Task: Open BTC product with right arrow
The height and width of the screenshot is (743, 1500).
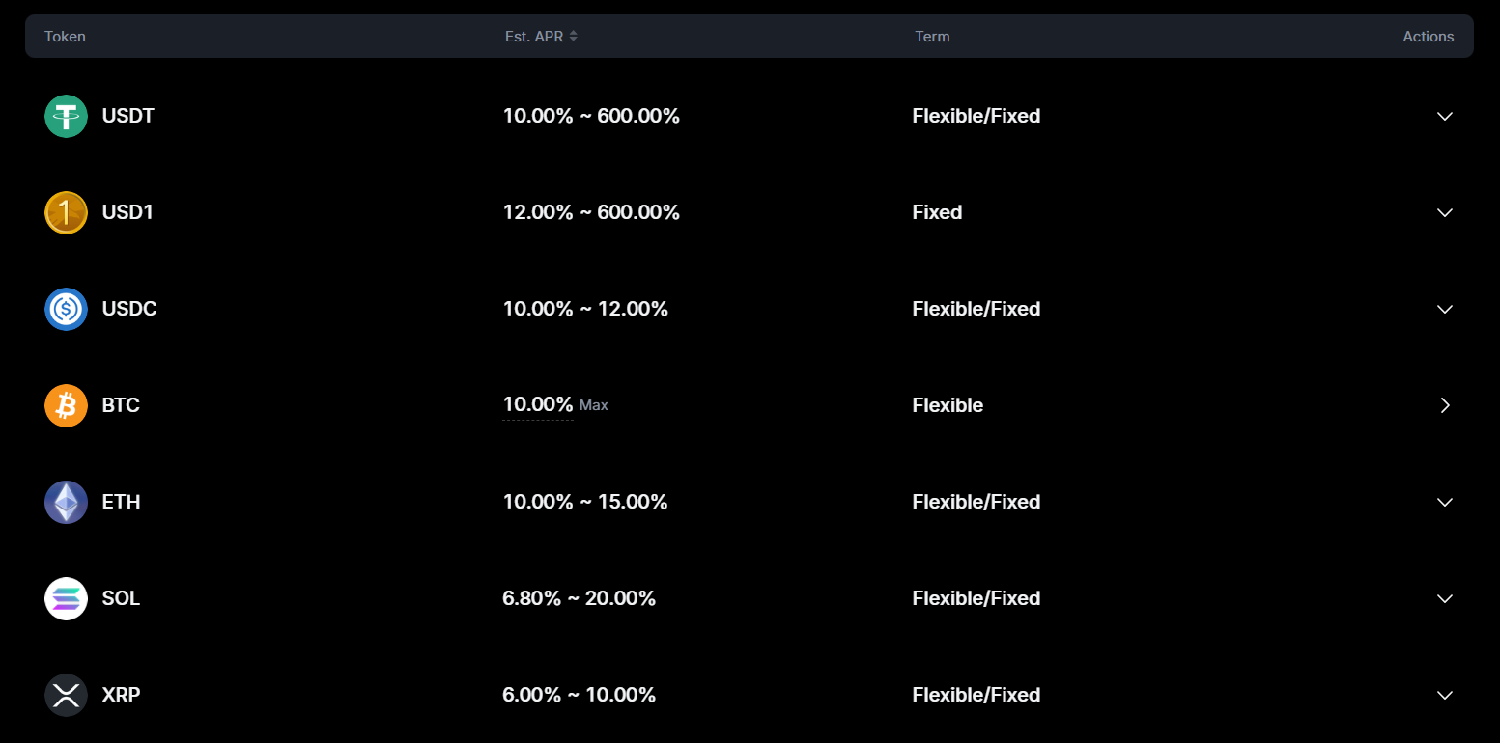Action: coord(1445,405)
